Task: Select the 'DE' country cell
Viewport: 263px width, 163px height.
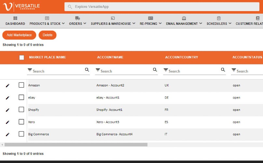Action: (167, 97)
